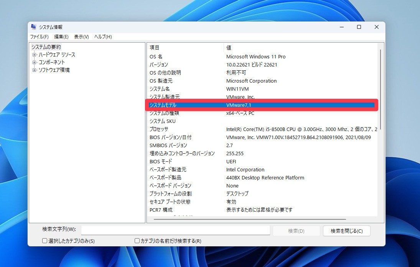Select the OS の他の説明 row
The height and width of the screenshot is (267, 420).
pyautogui.click(x=262, y=73)
